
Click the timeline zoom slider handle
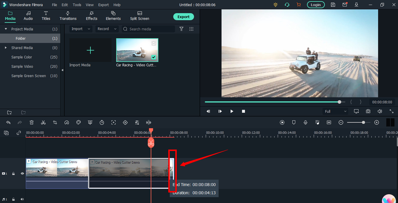[363, 122]
